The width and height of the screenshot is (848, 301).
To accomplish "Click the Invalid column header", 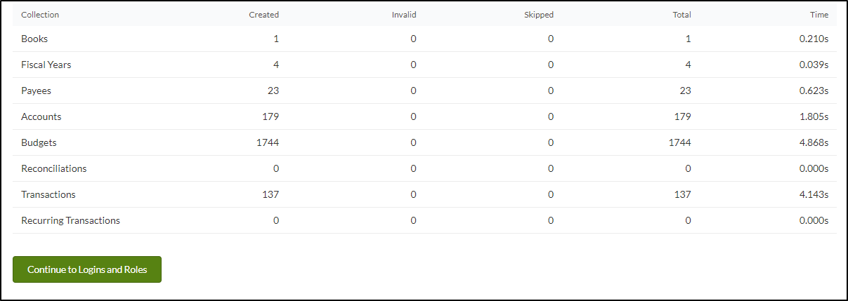I will tap(404, 15).
